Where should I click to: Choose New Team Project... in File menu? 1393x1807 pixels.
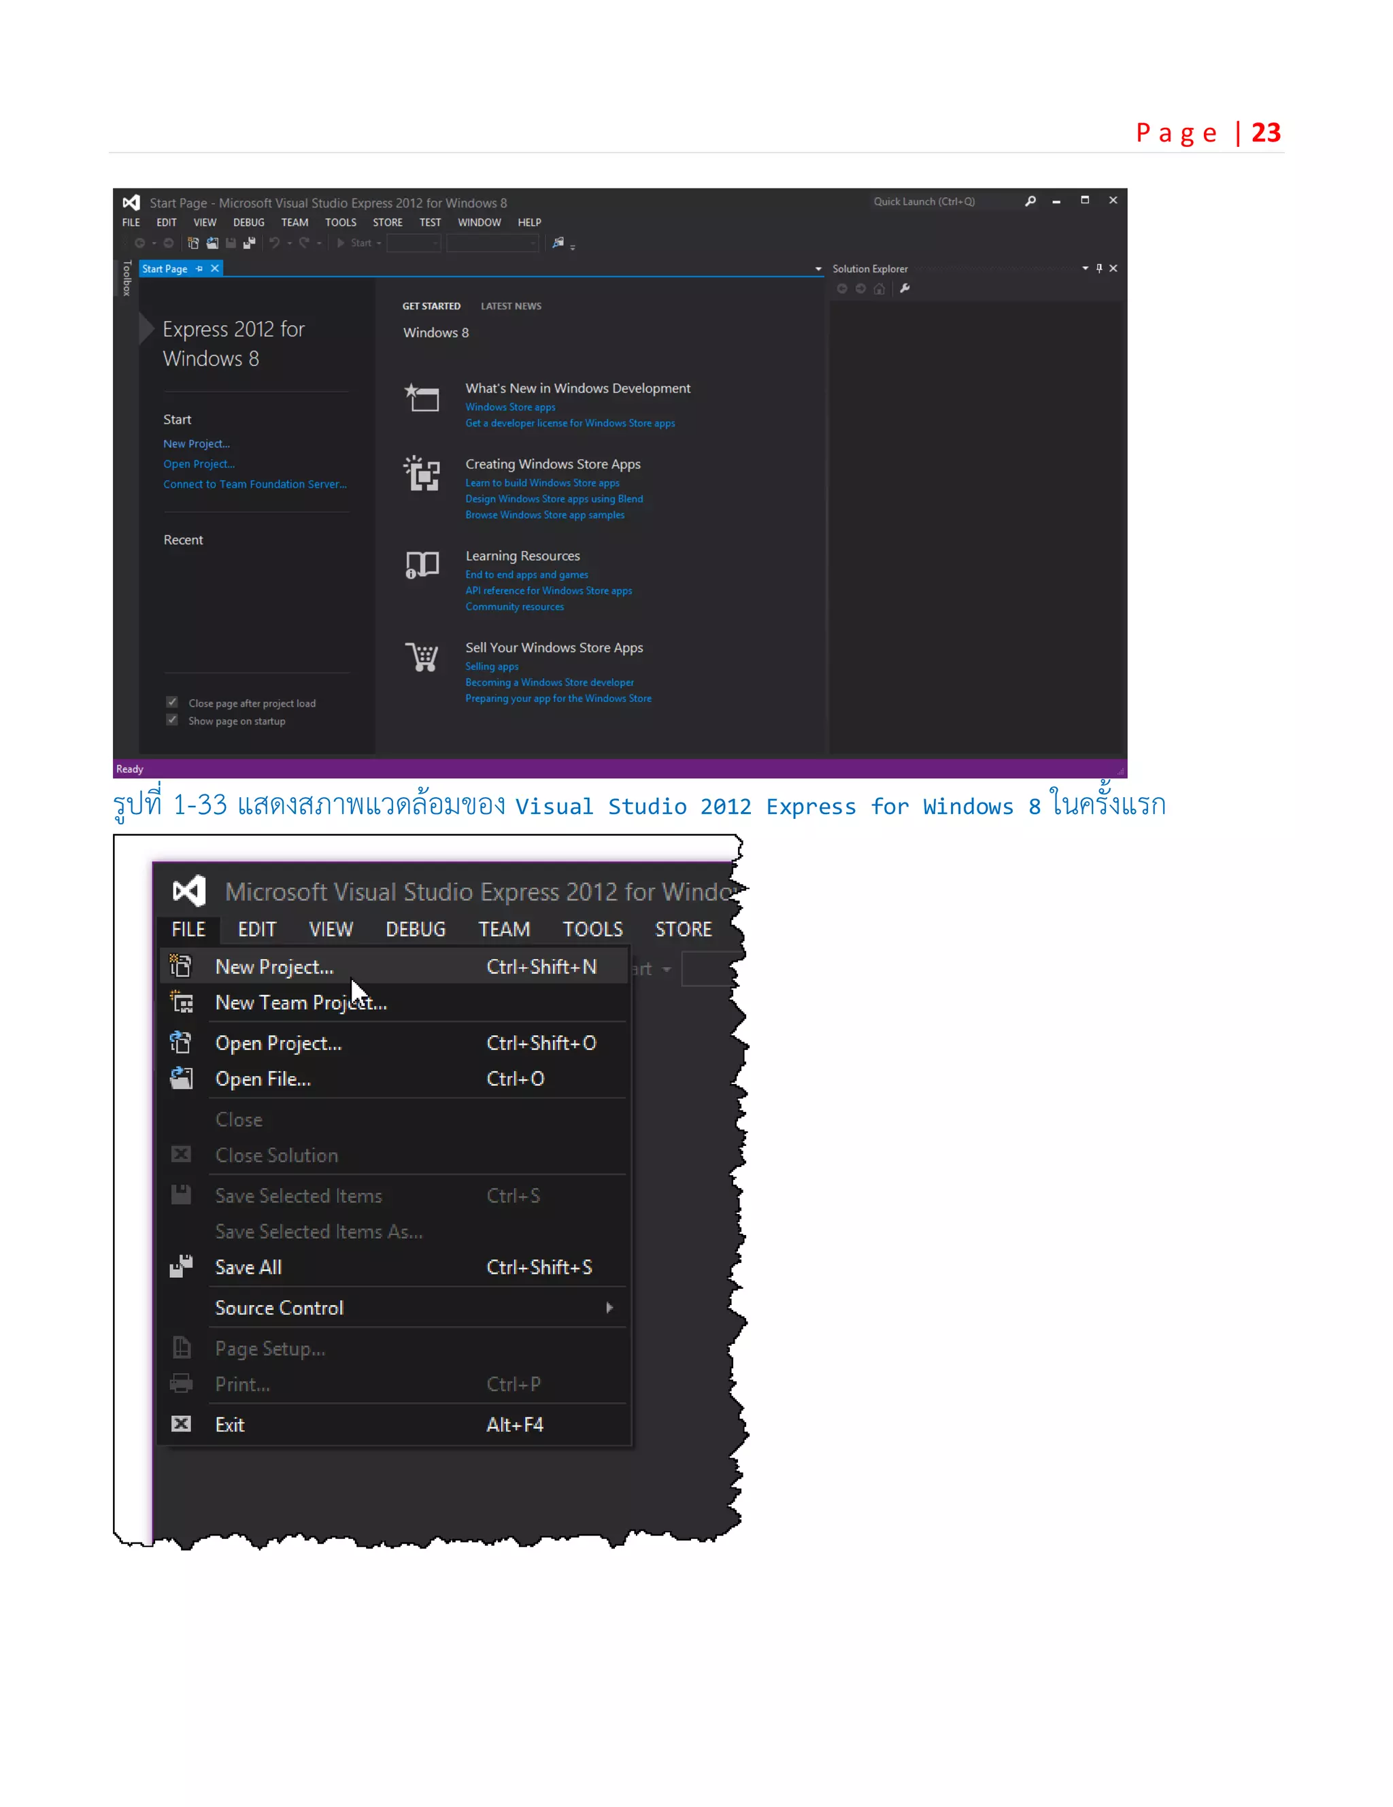click(x=394, y=1002)
